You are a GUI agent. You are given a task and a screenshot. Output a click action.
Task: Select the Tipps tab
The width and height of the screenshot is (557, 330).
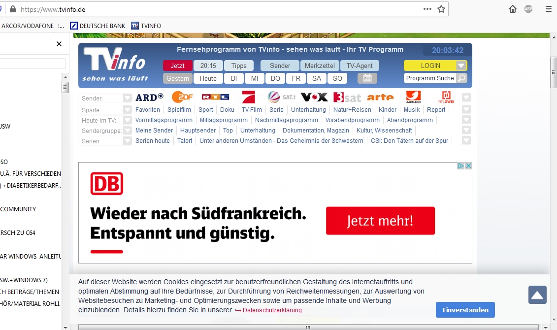coord(239,66)
